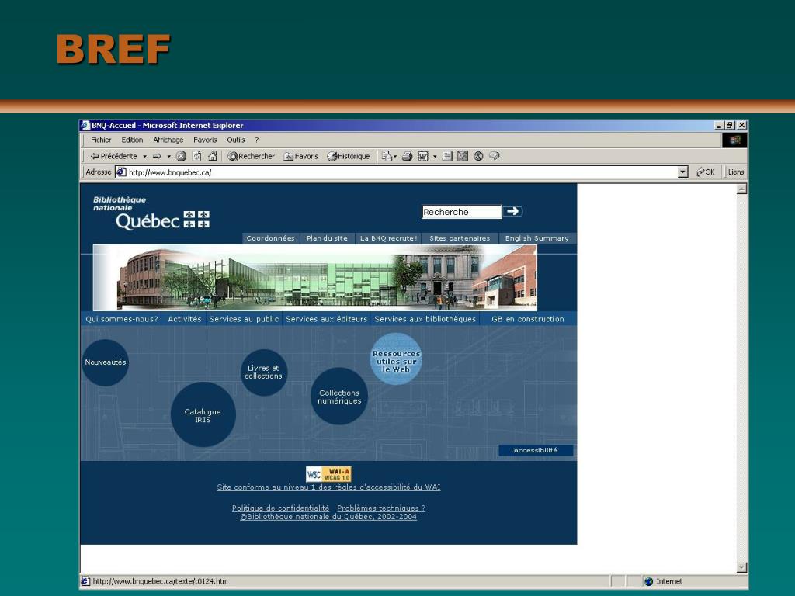Click the Liens links toolbar label
795x596 pixels.
pos(736,172)
